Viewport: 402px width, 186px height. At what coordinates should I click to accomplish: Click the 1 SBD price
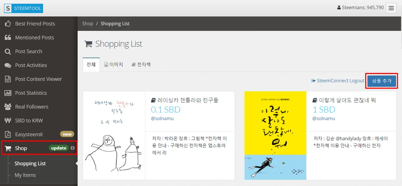pyautogui.click(x=324, y=110)
